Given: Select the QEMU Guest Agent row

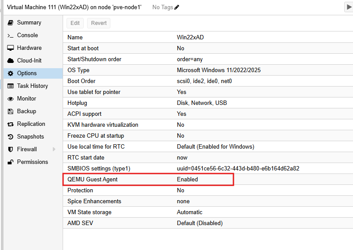Looking at the screenshot, I should tap(148, 180).
